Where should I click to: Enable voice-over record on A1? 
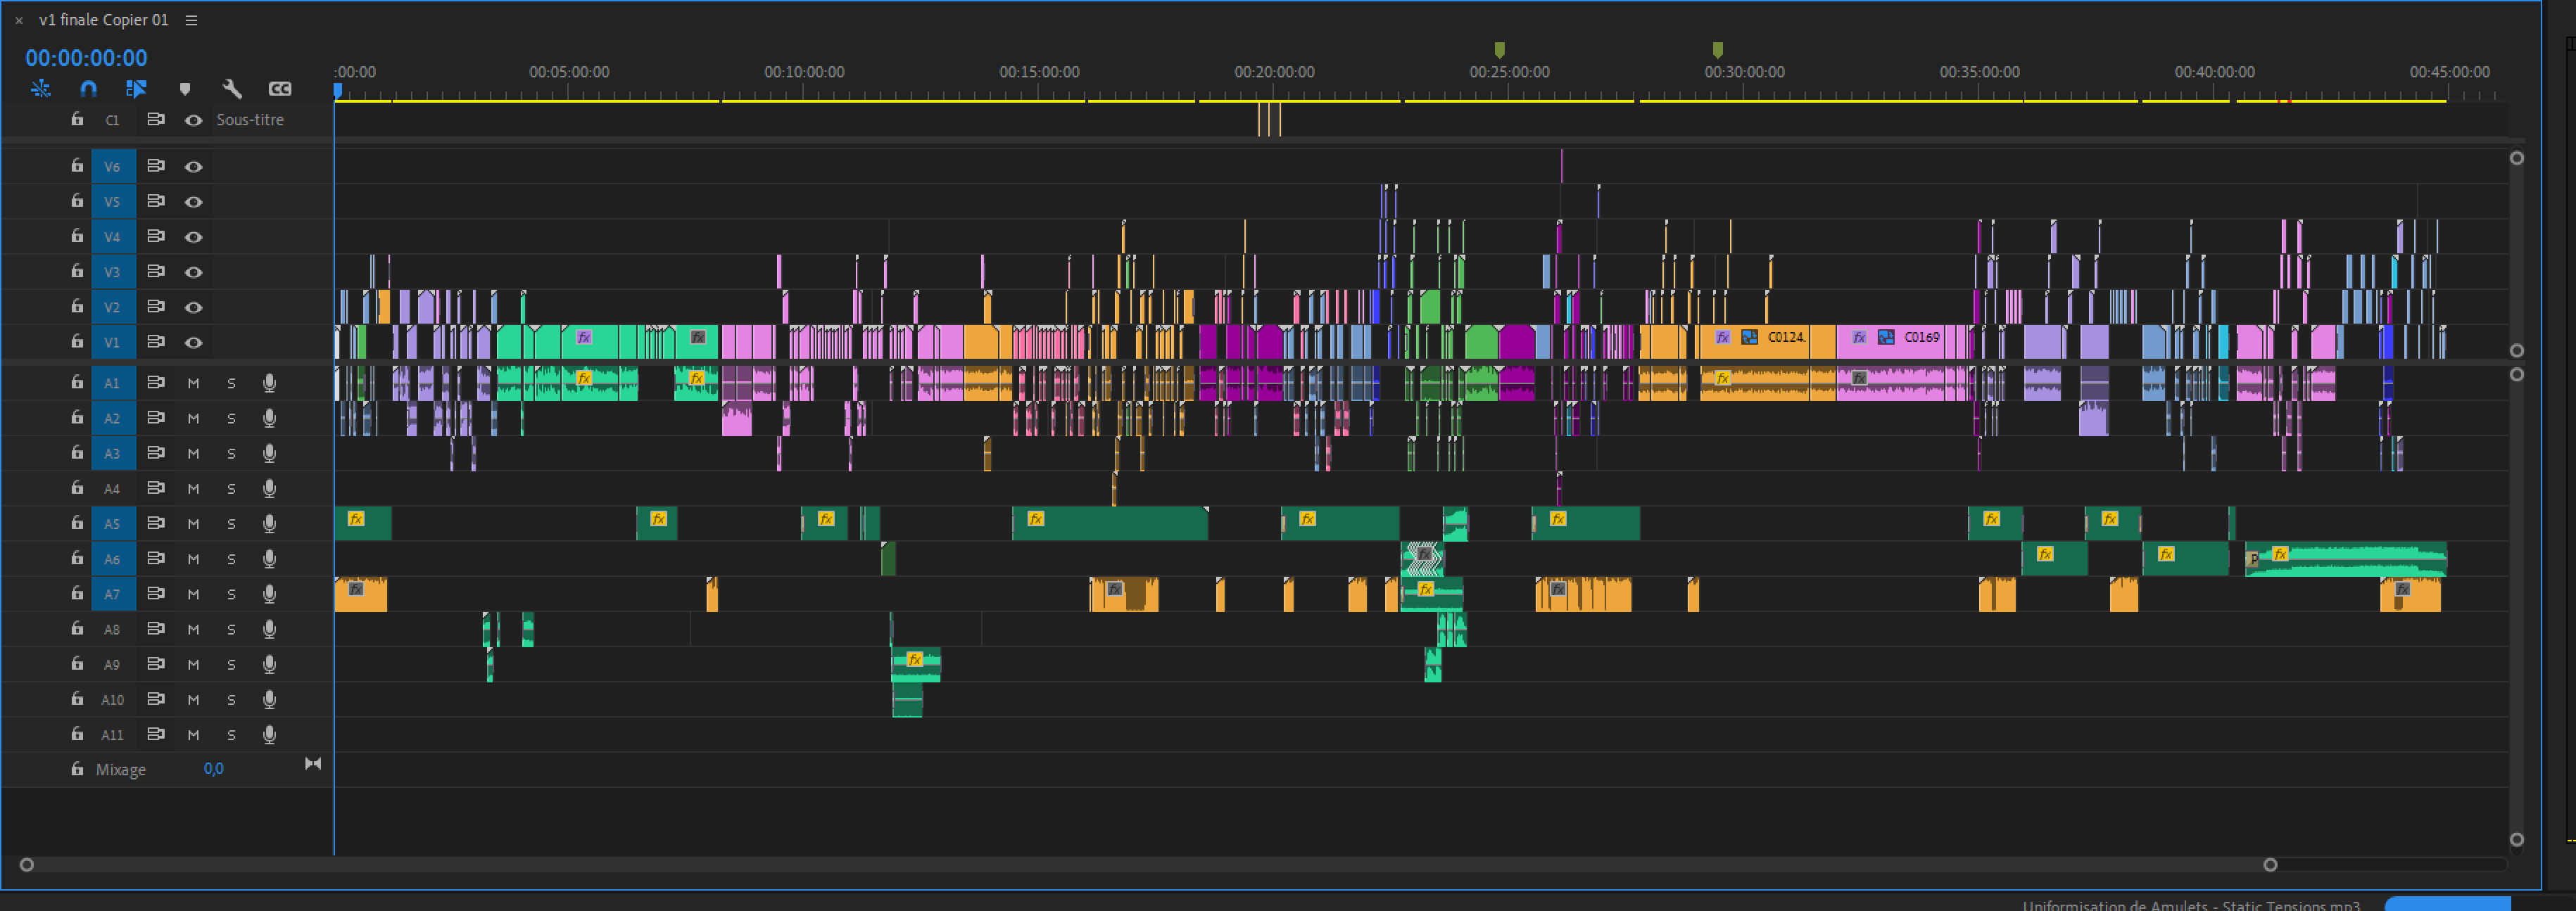click(269, 383)
